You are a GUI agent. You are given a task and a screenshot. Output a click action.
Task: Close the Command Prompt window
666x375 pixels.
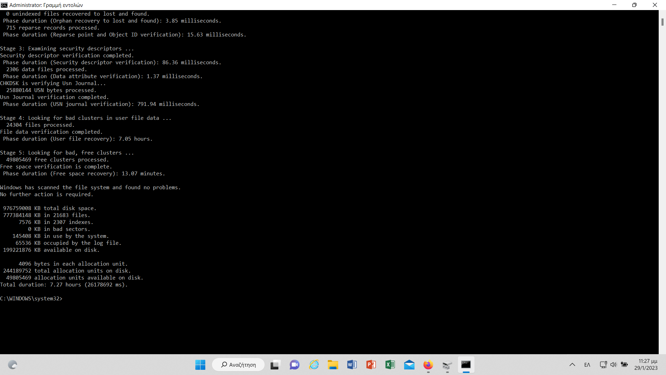(655, 5)
